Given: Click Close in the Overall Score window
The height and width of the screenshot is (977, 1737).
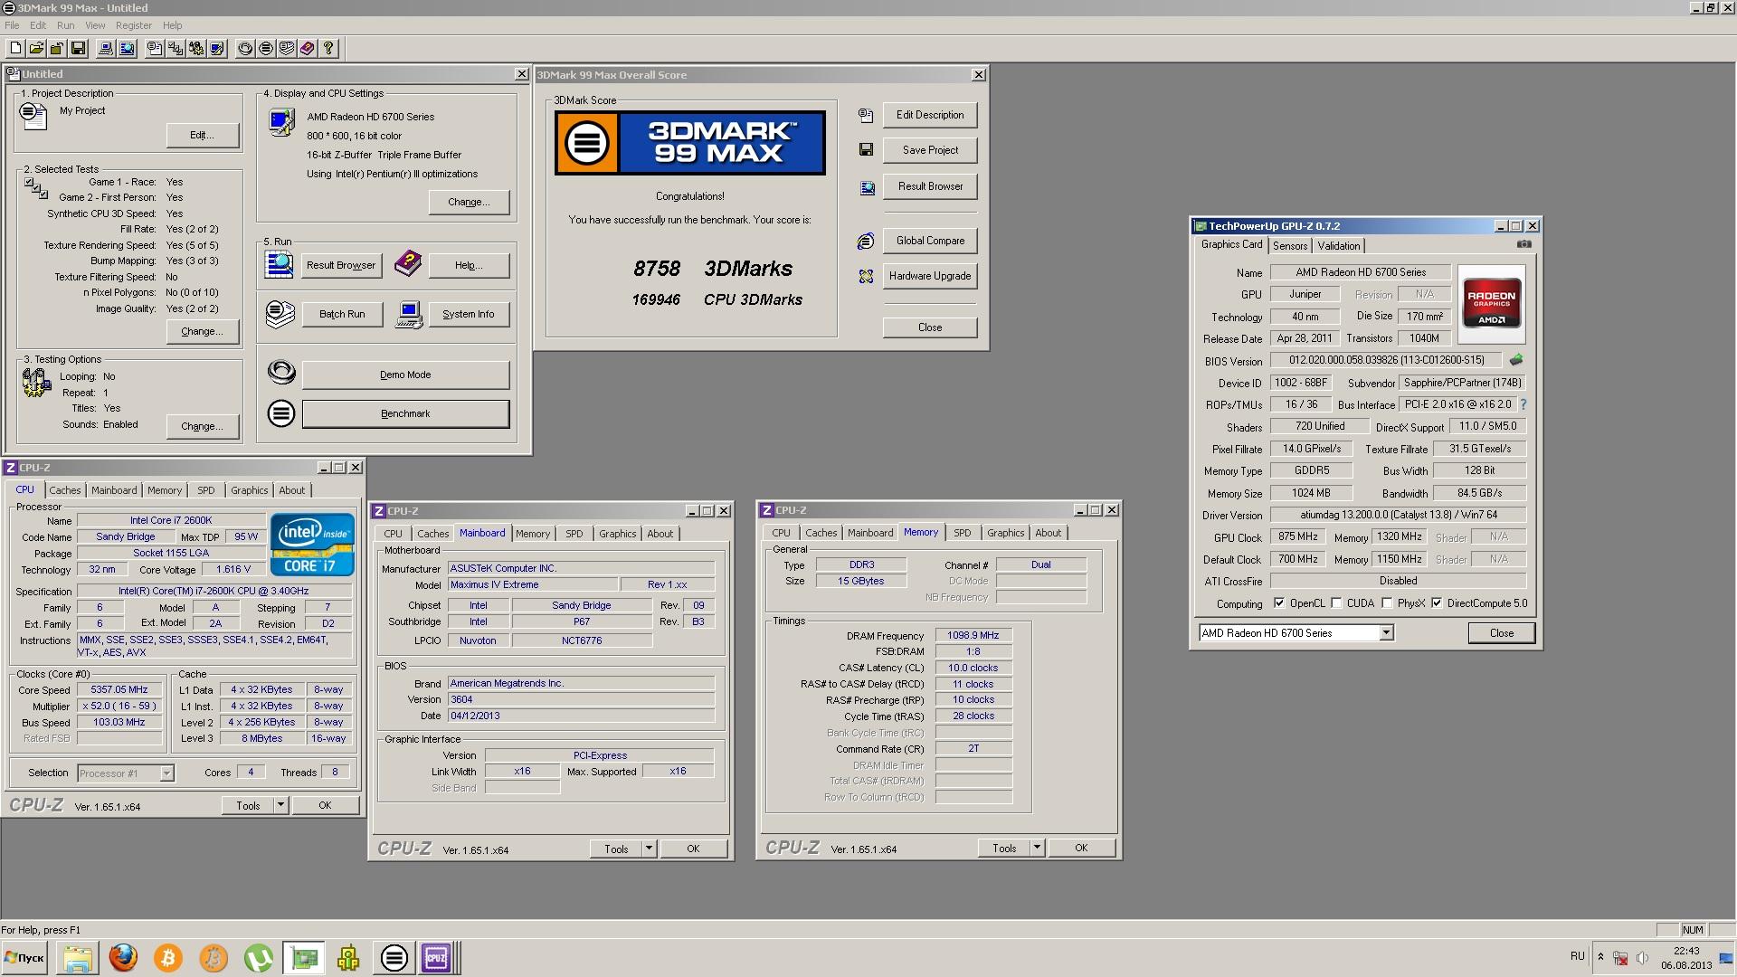Looking at the screenshot, I should [930, 327].
